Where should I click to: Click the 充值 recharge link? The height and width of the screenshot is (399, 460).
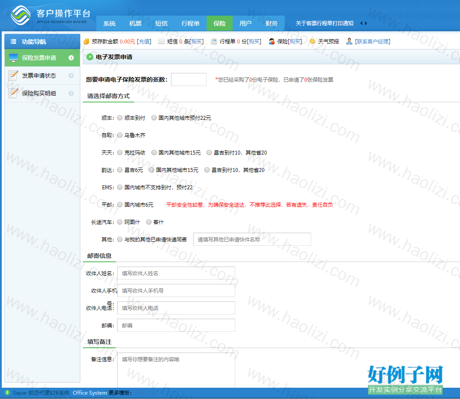click(x=144, y=41)
